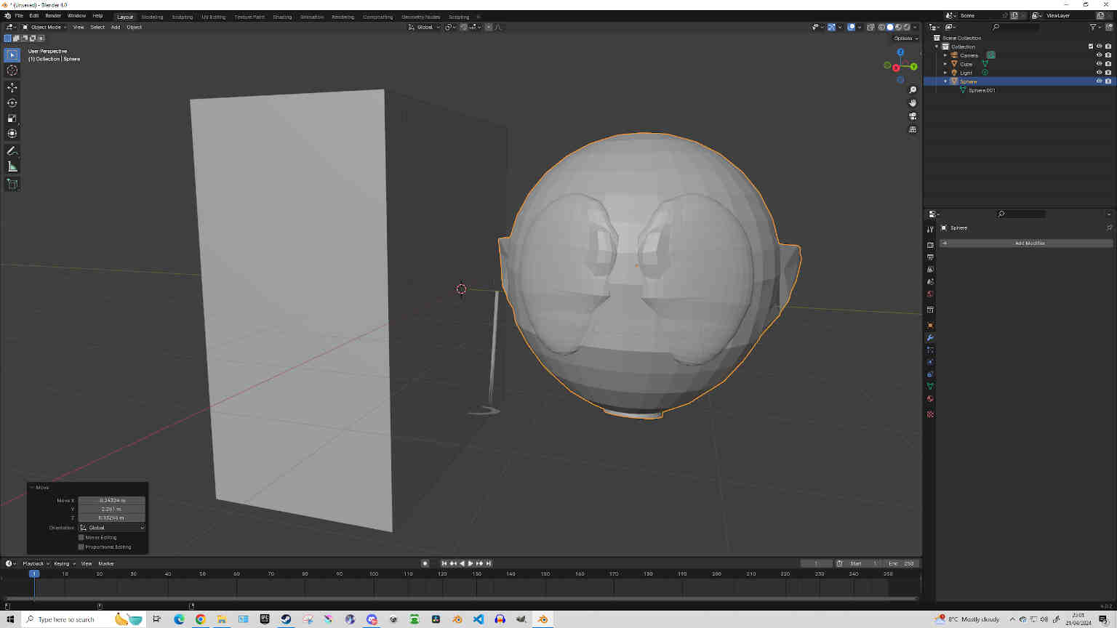Open the View Layer properties tab
The height and width of the screenshot is (628, 1117).
(930, 270)
